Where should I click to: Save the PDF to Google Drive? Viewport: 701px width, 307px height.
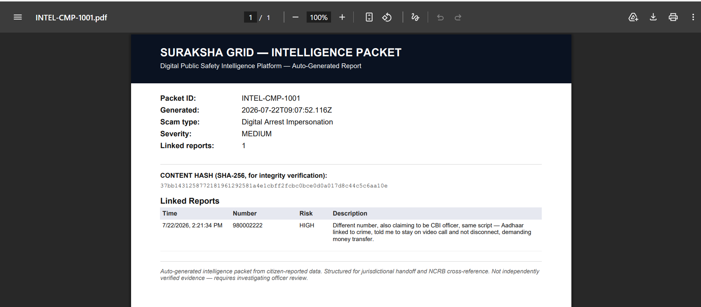click(x=633, y=17)
